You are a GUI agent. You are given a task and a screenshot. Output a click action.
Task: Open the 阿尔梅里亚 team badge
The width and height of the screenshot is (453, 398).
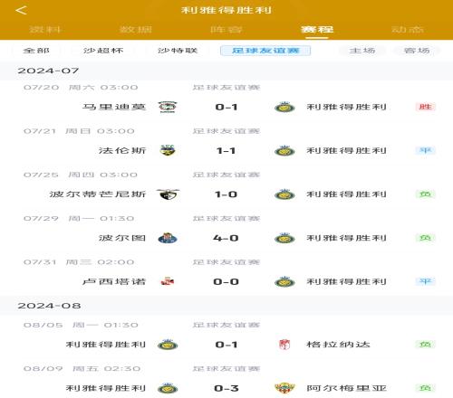pyautogui.click(x=284, y=388)
